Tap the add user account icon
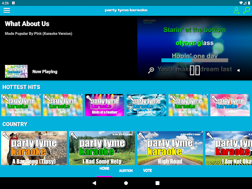This screenshot has height=189, width=252. 236,10
